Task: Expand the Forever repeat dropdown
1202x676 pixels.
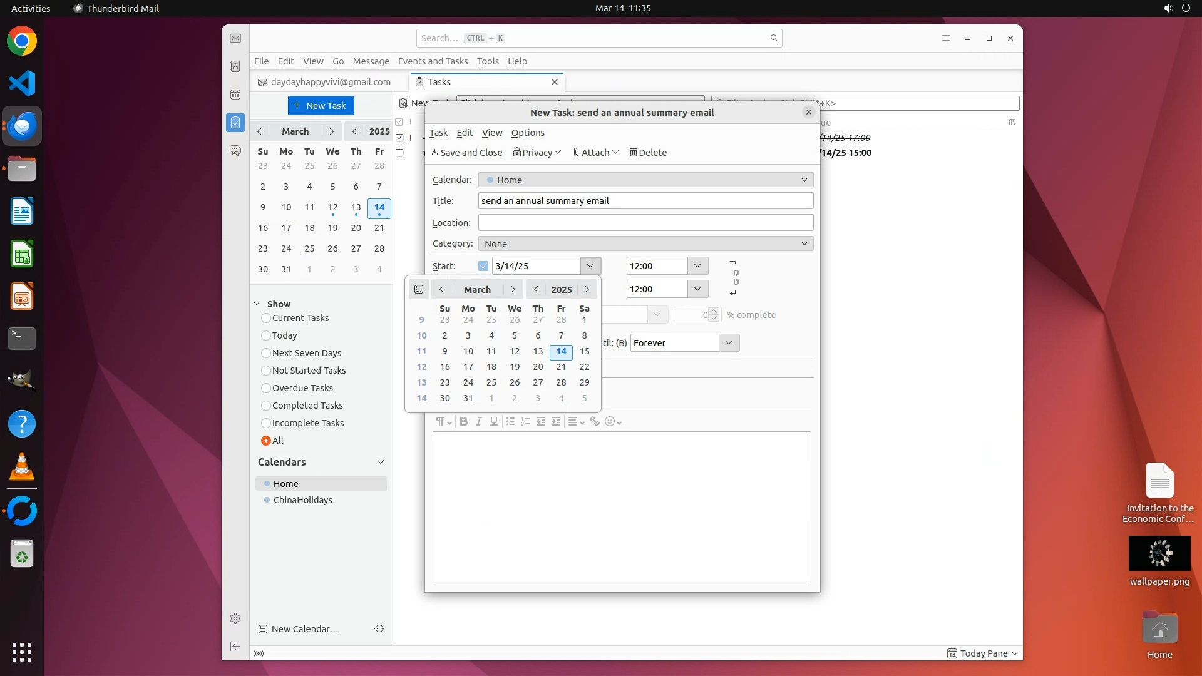Action: [x=728, y=343]
